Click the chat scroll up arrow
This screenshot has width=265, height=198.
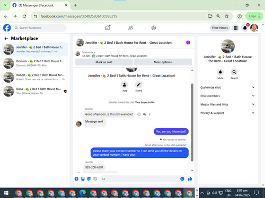[192, 70]
